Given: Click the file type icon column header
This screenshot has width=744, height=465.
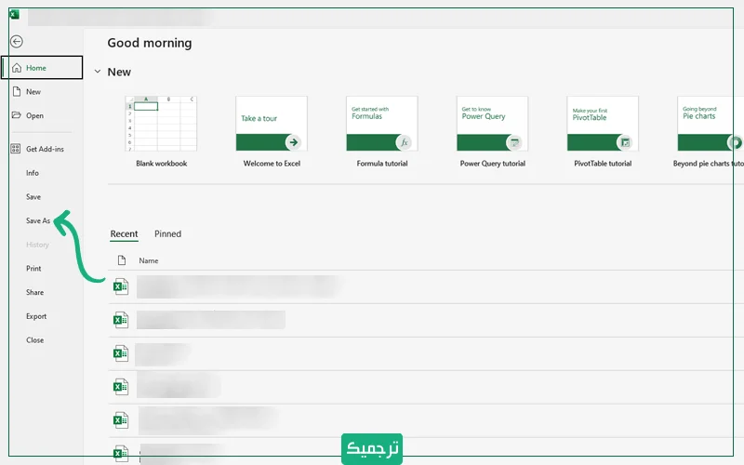Looking at the screenshot, I should point(122,260).
